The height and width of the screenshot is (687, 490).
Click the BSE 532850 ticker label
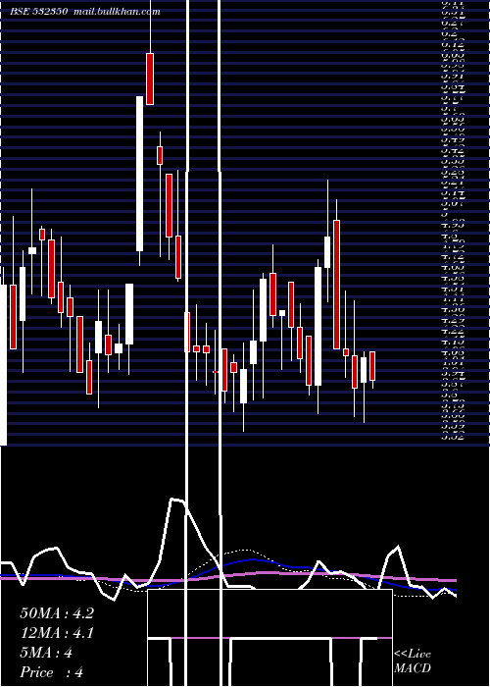coord(39,12)
